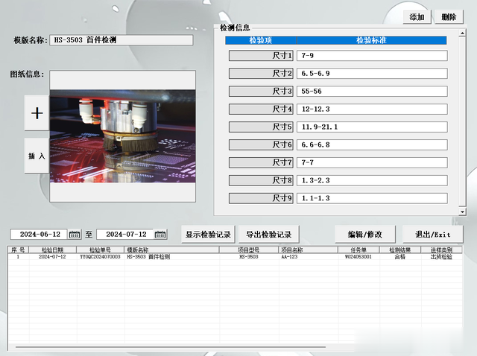Click record cell W024053001
The image size is (477, 356).
pyautogui.click(x=358, y=257)
